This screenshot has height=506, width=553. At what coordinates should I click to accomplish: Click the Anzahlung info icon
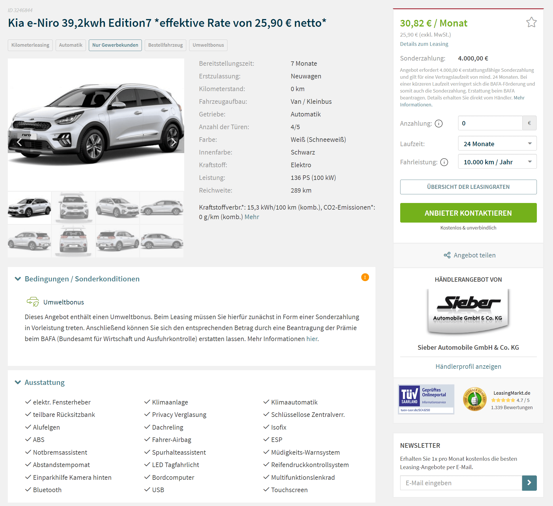pos(439,123)
